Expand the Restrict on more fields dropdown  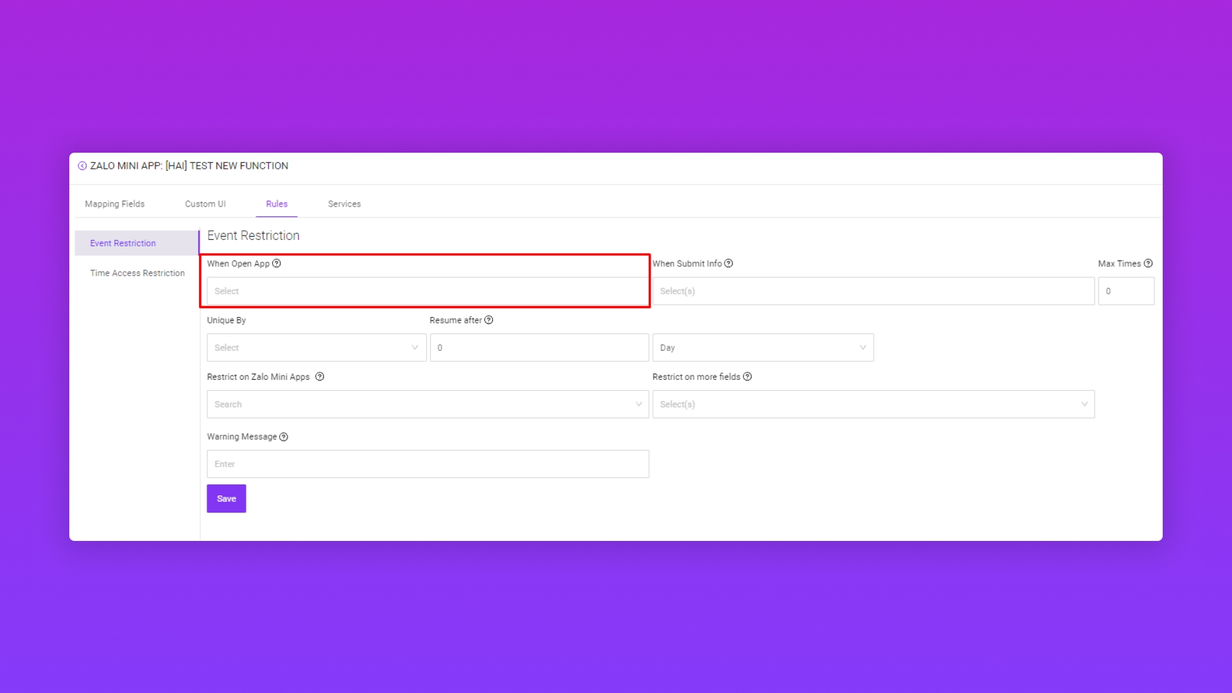pyautogui.click(x=873, y=404)
